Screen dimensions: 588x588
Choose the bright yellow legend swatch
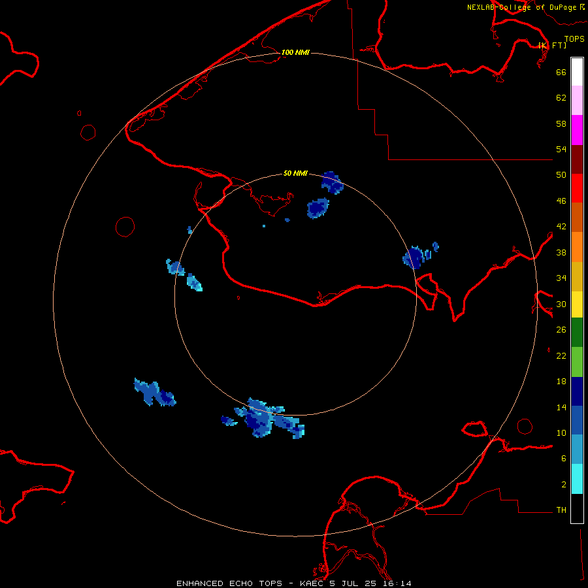pyautogui.click(x=577, y=304)
